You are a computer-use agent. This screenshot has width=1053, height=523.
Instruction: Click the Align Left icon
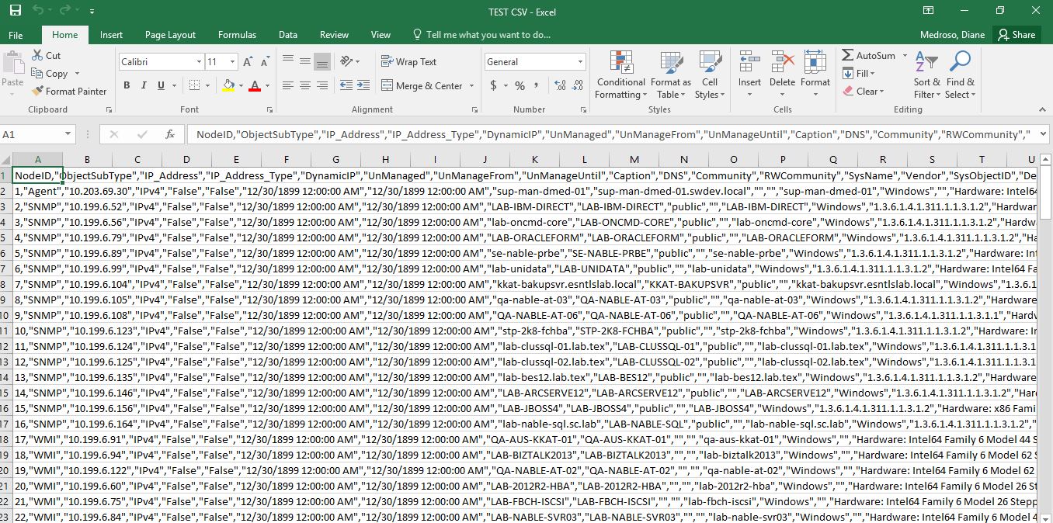[x=288, y=85]
